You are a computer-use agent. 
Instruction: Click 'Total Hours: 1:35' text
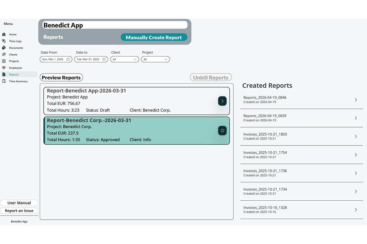point(63,140)
